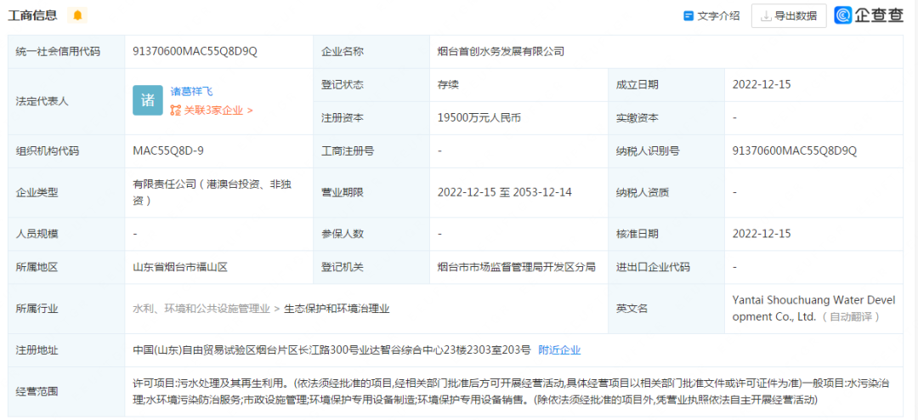
Task: Open 附近企业 nearby companies link
Action: click(559, 350)
